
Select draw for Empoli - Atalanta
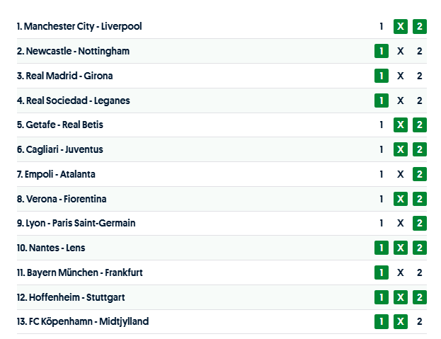point(401,174)
